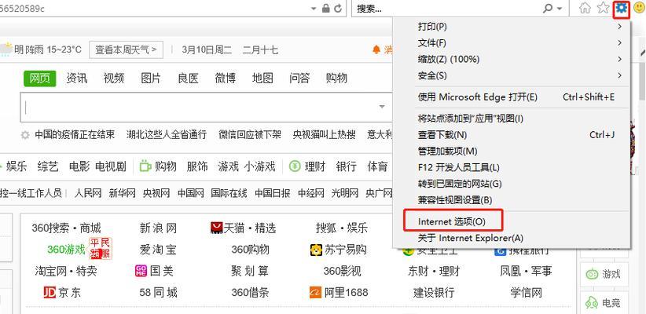The height and width of the screenshot is (314, 646).
Task: Switch to the 地图 search tab
Action: [262, 78]
